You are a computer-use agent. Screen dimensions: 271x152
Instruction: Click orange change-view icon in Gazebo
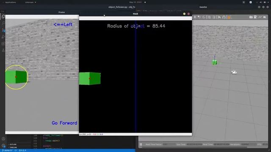coord(229,17)
